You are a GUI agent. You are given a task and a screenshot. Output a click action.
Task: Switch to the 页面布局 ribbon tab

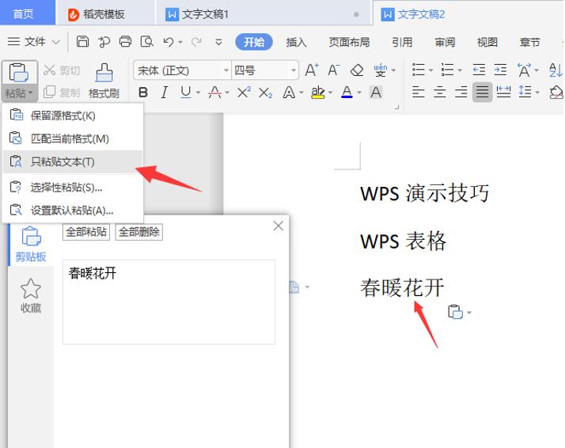[349, 42]
